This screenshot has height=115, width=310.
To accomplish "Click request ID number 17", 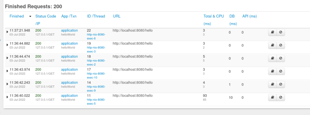I will [x=89, y=69].
